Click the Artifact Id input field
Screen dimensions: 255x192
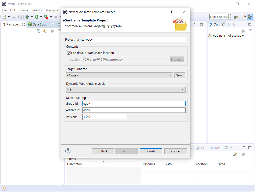[134, 110]
